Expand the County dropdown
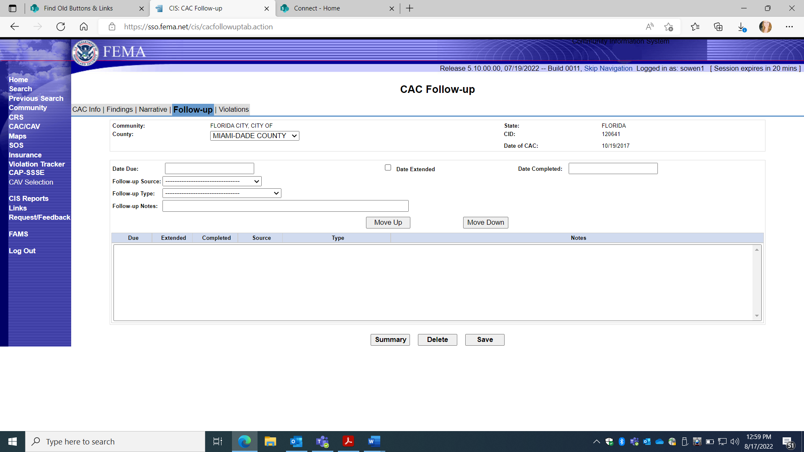The width and height of the screenshot is (804, 452). [255, 136]
